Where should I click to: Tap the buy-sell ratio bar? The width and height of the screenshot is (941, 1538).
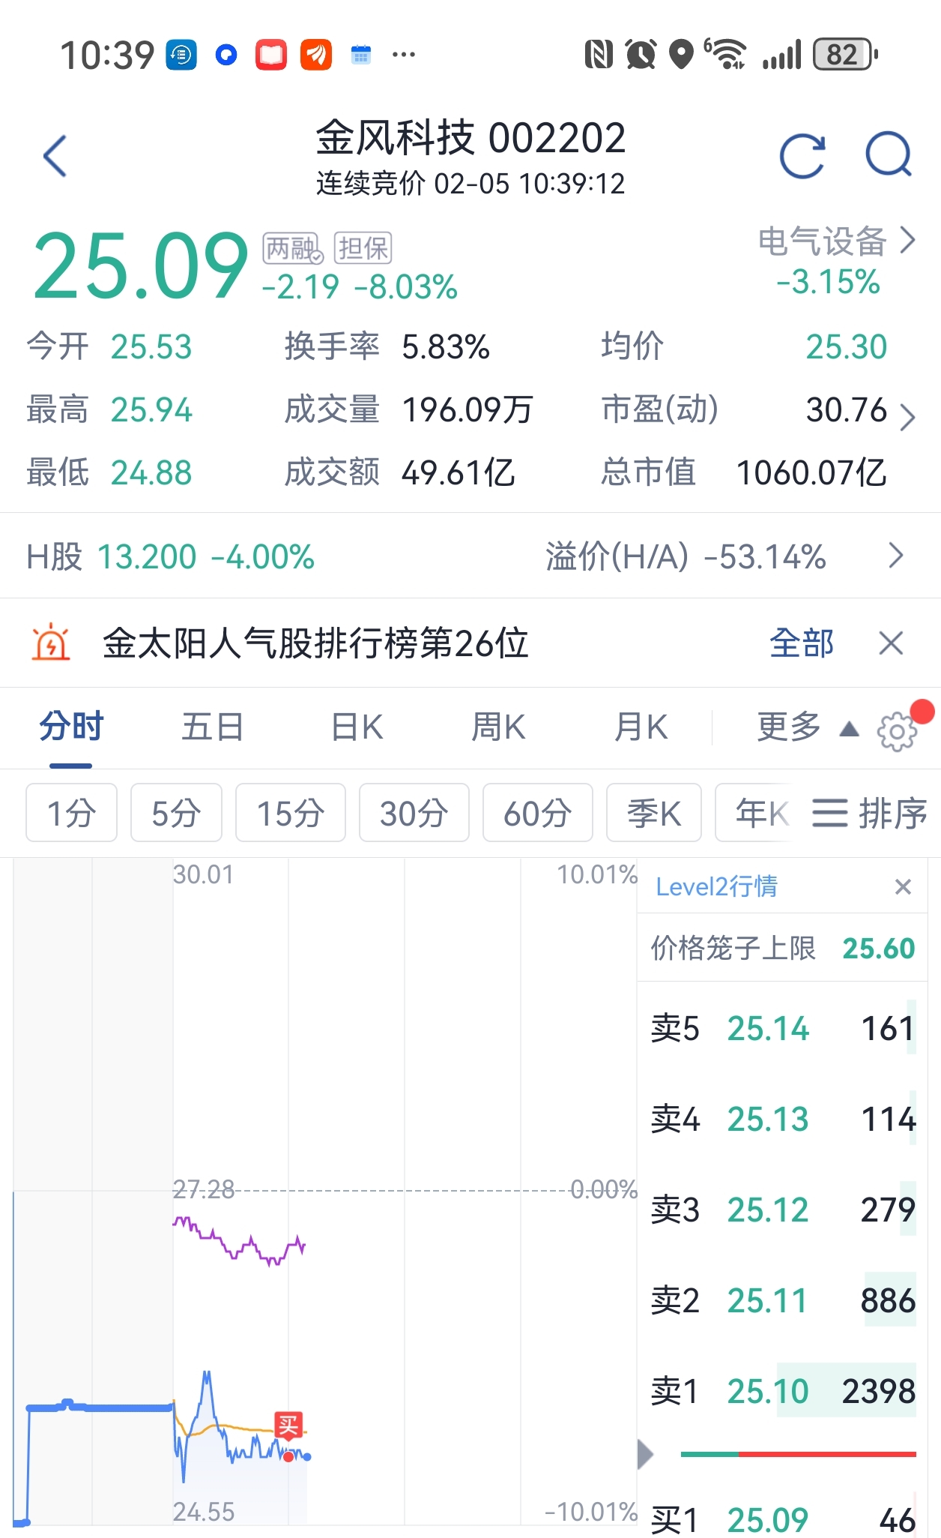pyautogui.click(x=798, y=1454)
